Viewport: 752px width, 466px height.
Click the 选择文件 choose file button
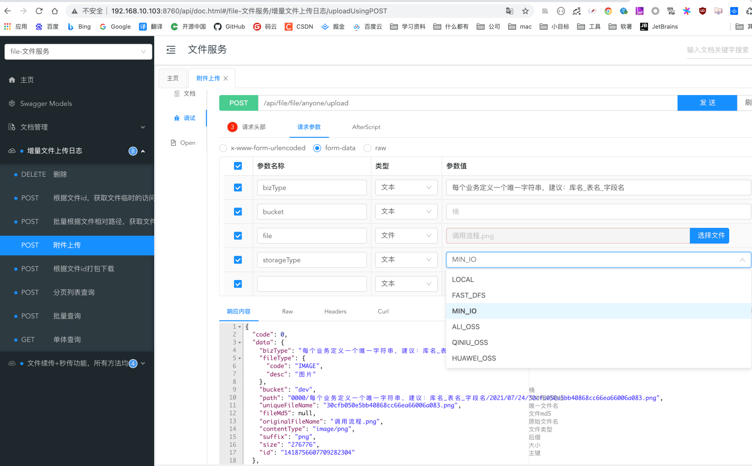point(710,236)
